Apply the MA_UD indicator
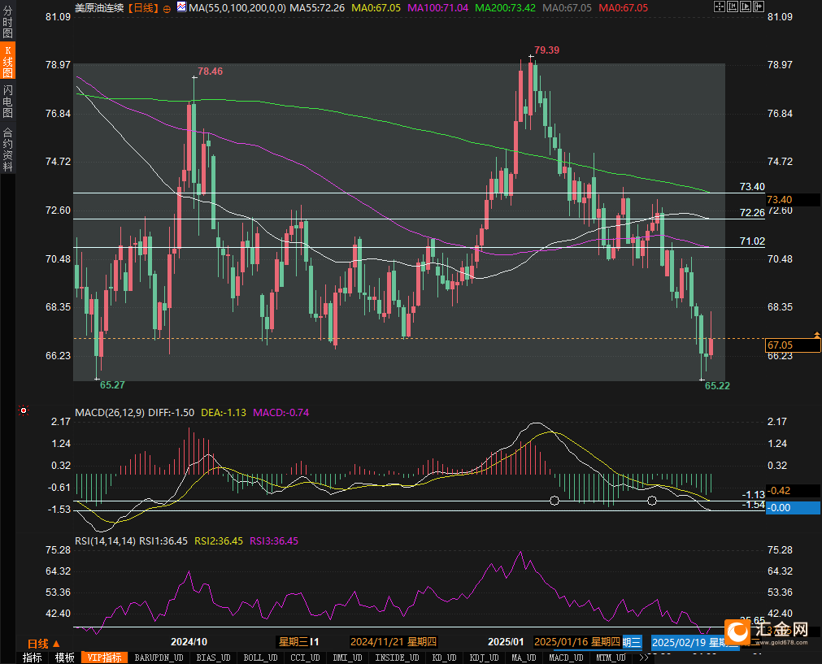 coord(524,657)
